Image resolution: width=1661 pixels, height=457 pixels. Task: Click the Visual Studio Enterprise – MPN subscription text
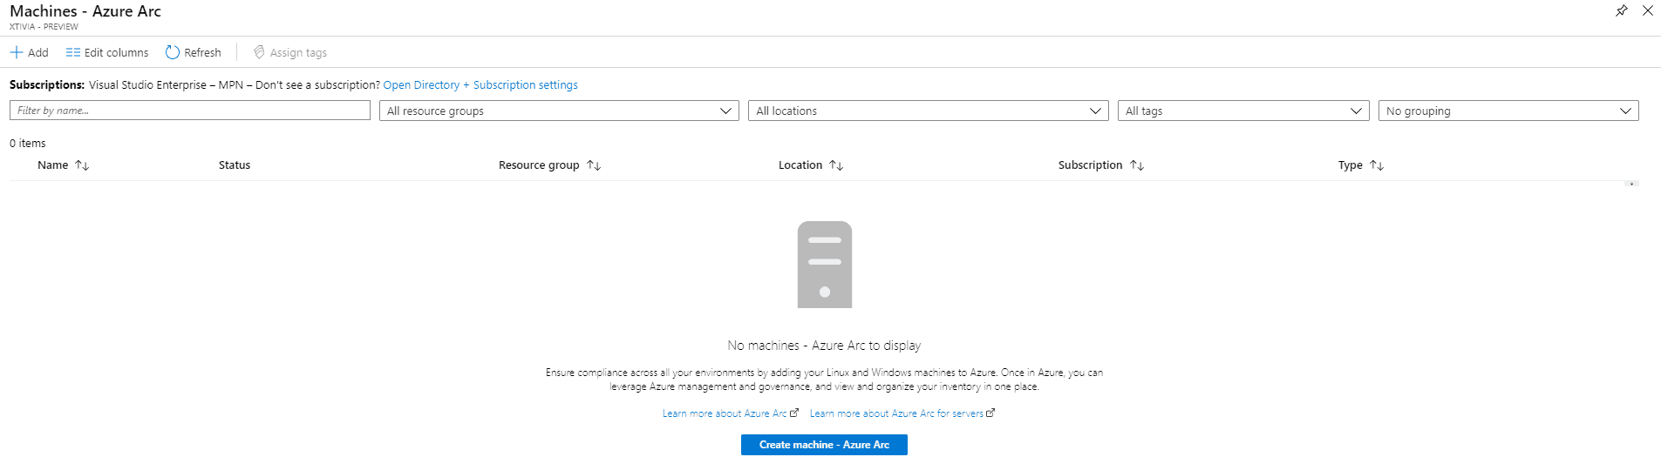pyautogui.click(x=166, y=84)
